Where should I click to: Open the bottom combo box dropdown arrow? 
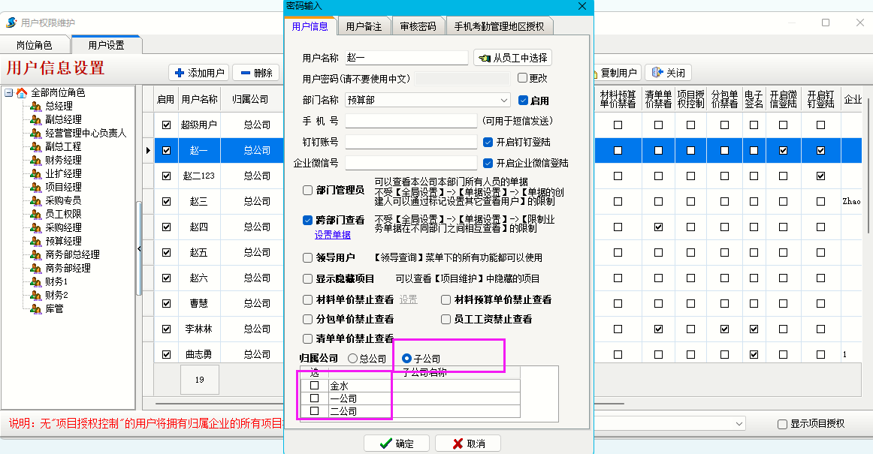pyautogui.click(x=739, y=424)
